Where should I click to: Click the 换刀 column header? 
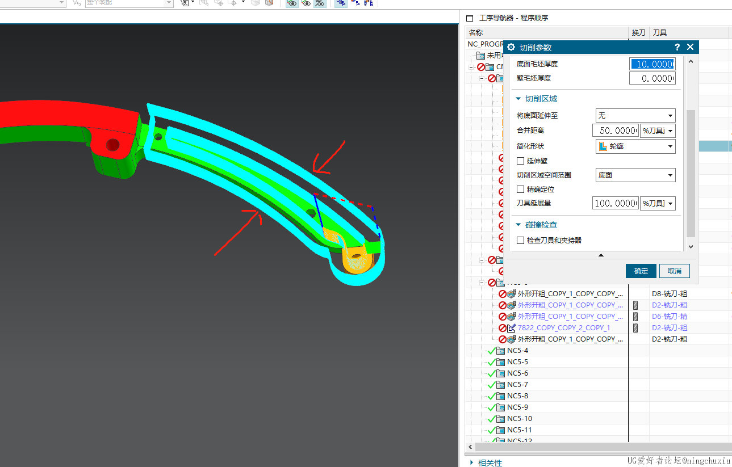tap(638, 33)
